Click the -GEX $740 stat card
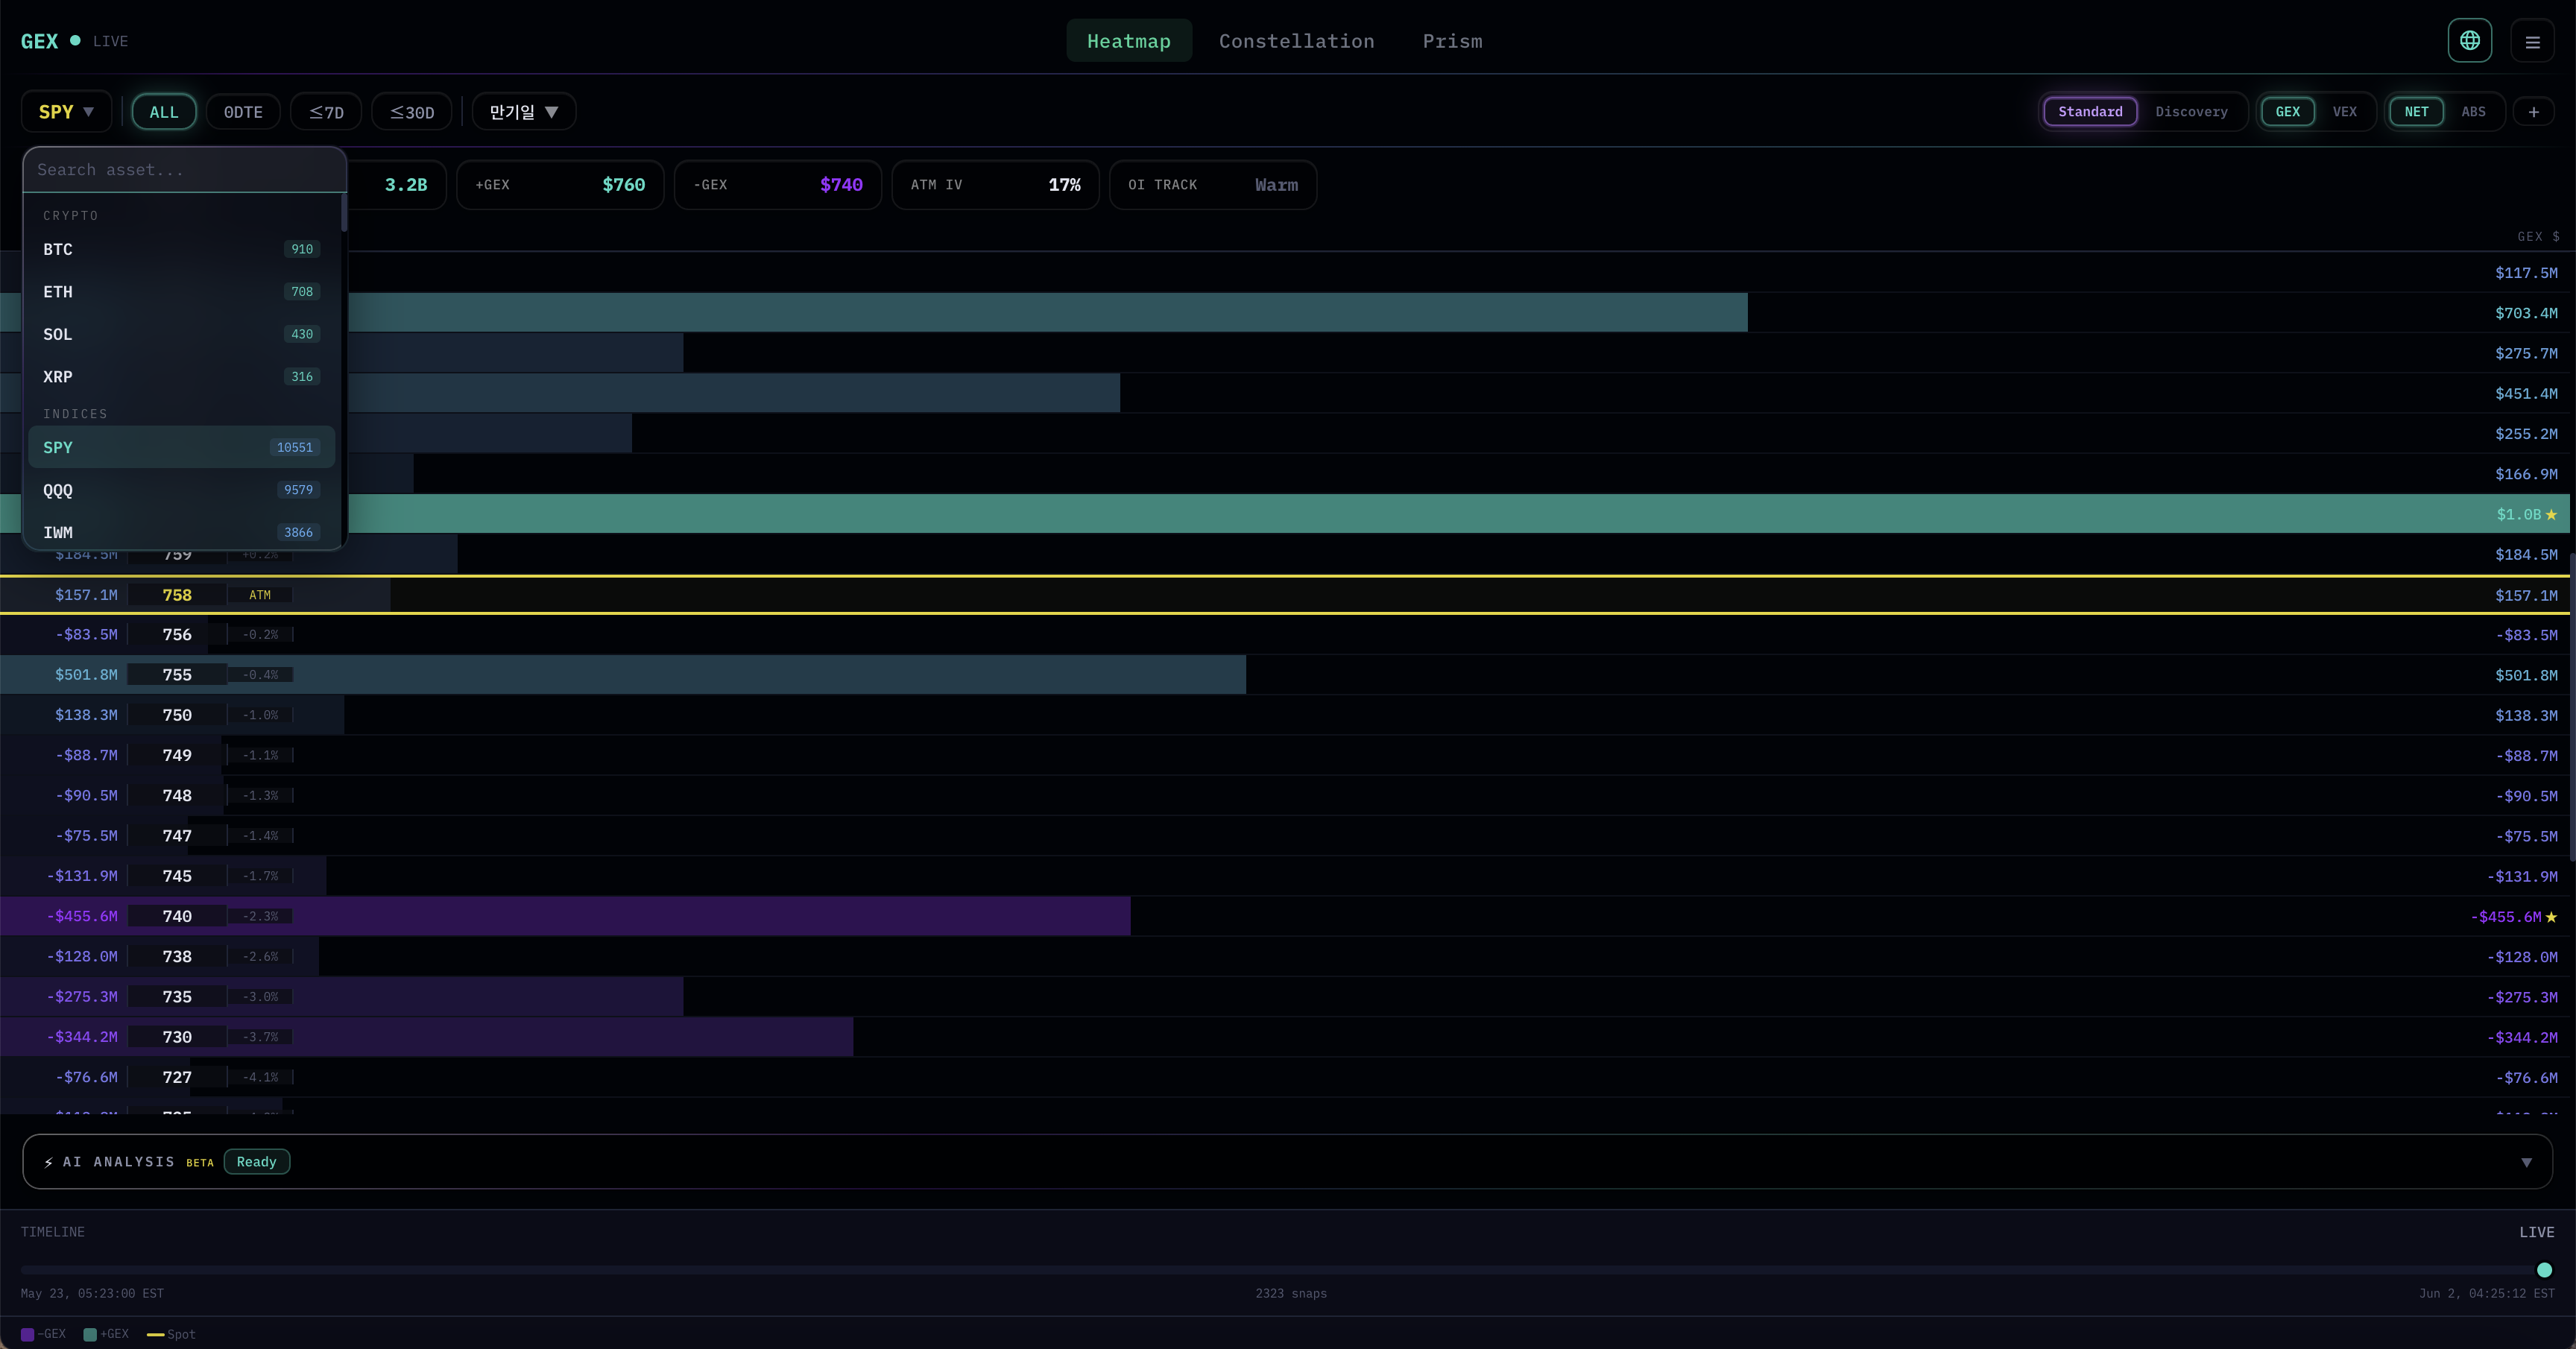 [777, 185]
